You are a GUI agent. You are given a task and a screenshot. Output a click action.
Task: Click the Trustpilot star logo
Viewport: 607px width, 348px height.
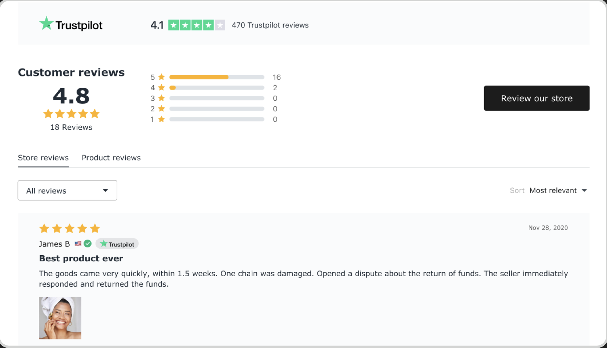46,24
